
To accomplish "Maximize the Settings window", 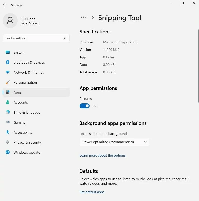I will (182, 3).
